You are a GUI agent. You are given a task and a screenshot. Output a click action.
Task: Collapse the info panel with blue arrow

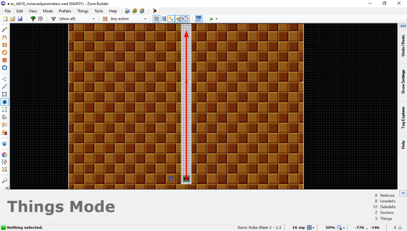[402, 193]
